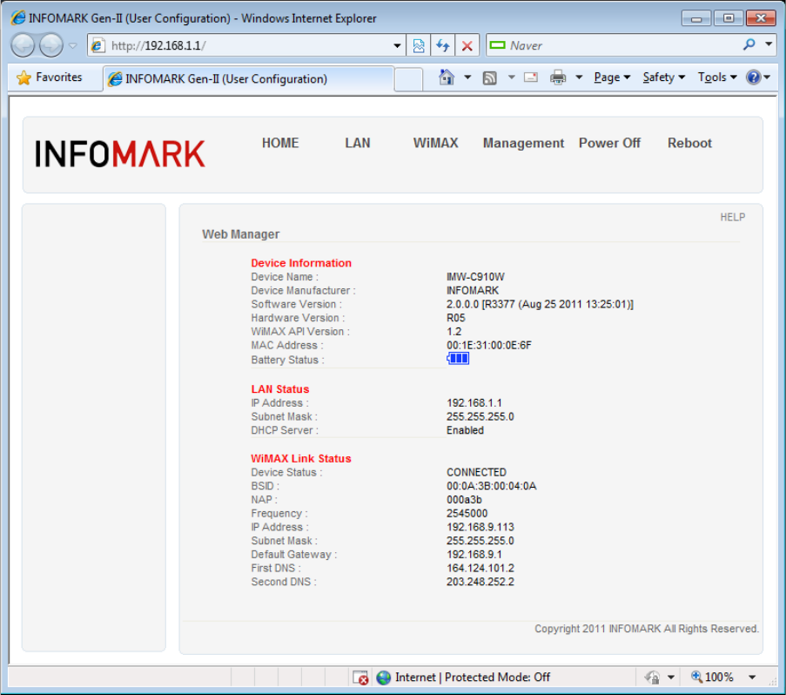
Task: Click the First DNS 164.124.101.2 value
Action: 480,568
